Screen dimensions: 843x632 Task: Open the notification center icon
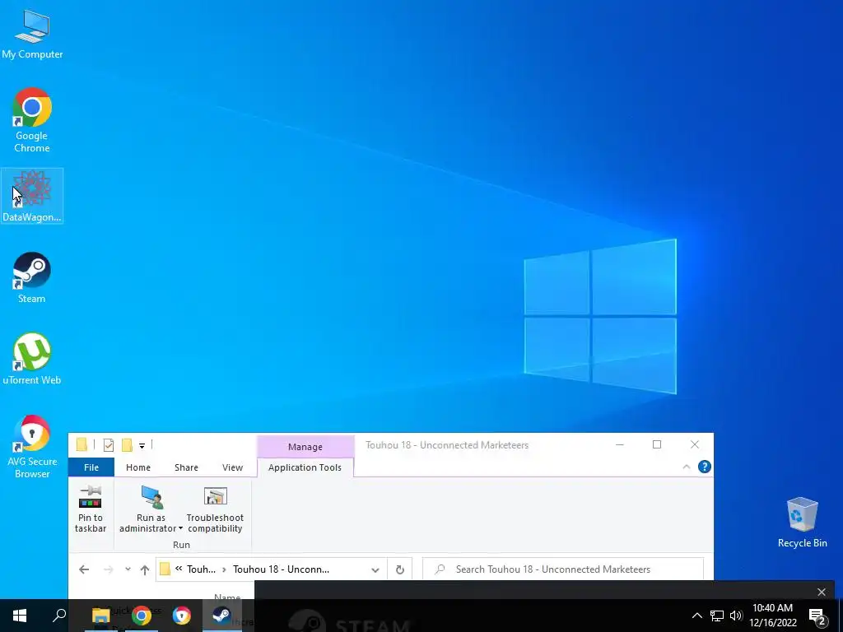tap(817, 616)
